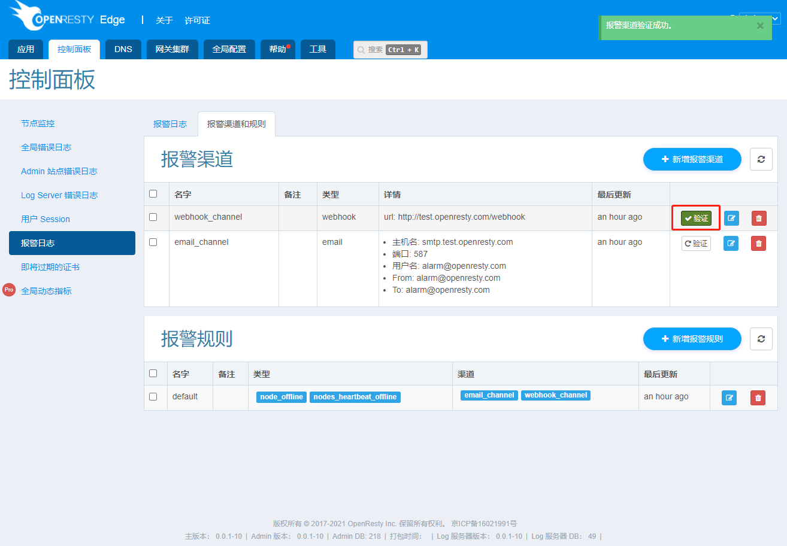The height and width of the screenshot is (546, 787).
Task: Click the 'default' rule name cell
Action: tap(185, 396)
